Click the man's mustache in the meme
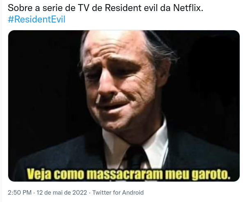 [118, 100]
